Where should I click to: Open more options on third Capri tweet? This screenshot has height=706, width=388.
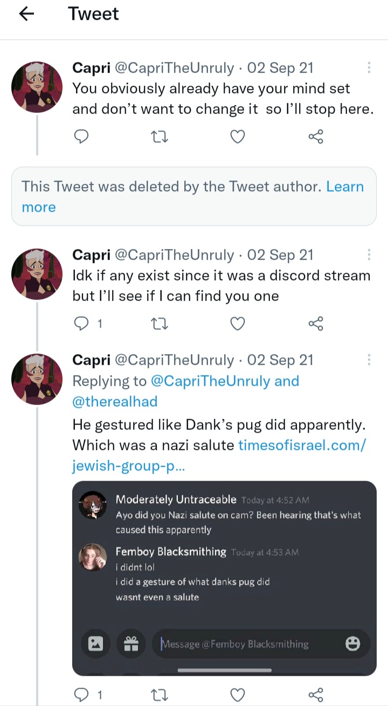point(369,360)
